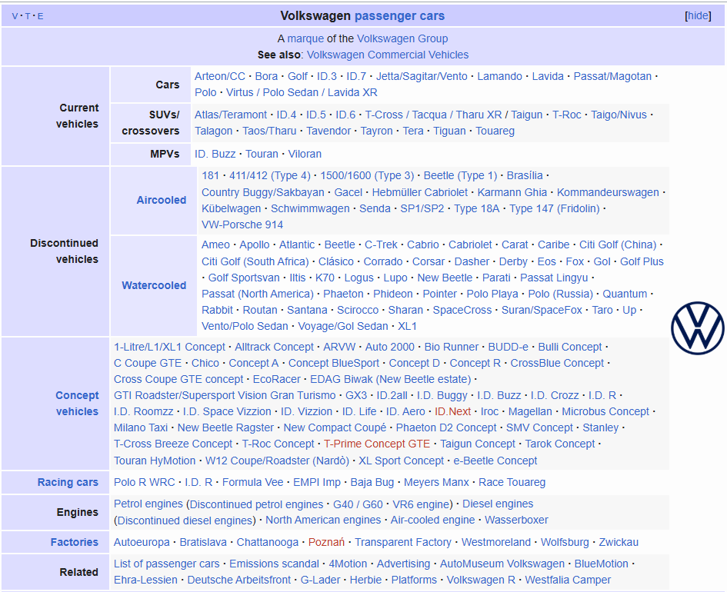This screenshot has width=727, height=592.
Task: Open the Formula Vee link
Action: coord(252,482)
